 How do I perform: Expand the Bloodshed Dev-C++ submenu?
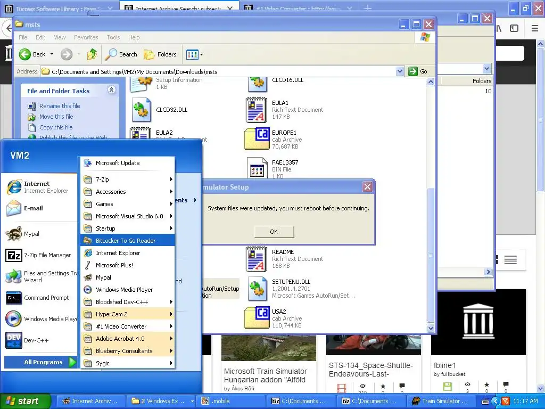128,302
